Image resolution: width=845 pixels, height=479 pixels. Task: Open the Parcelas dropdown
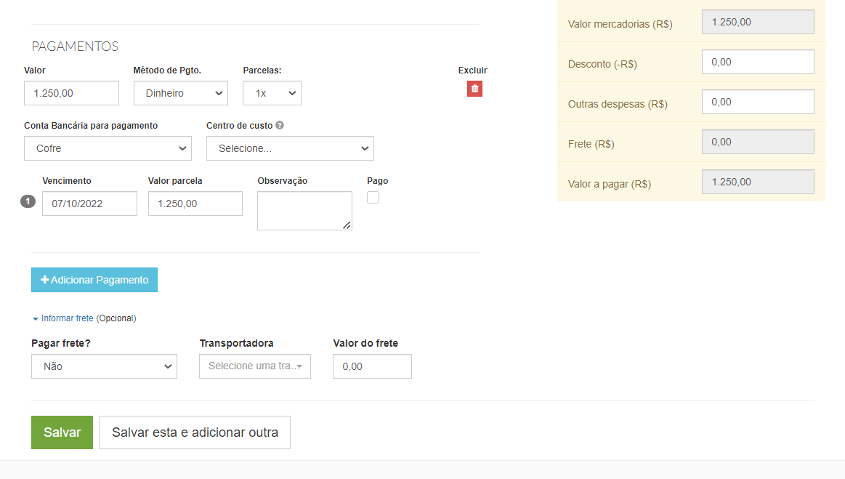[272, 93]
